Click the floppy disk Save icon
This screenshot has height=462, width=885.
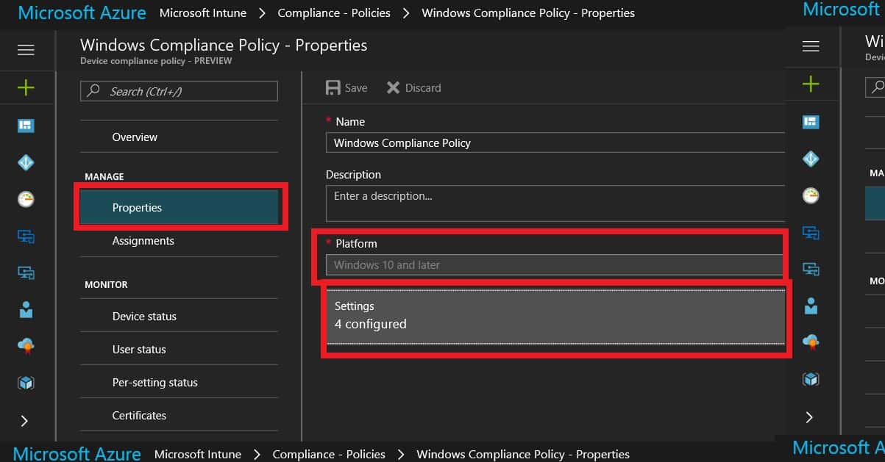pos(333,87)
